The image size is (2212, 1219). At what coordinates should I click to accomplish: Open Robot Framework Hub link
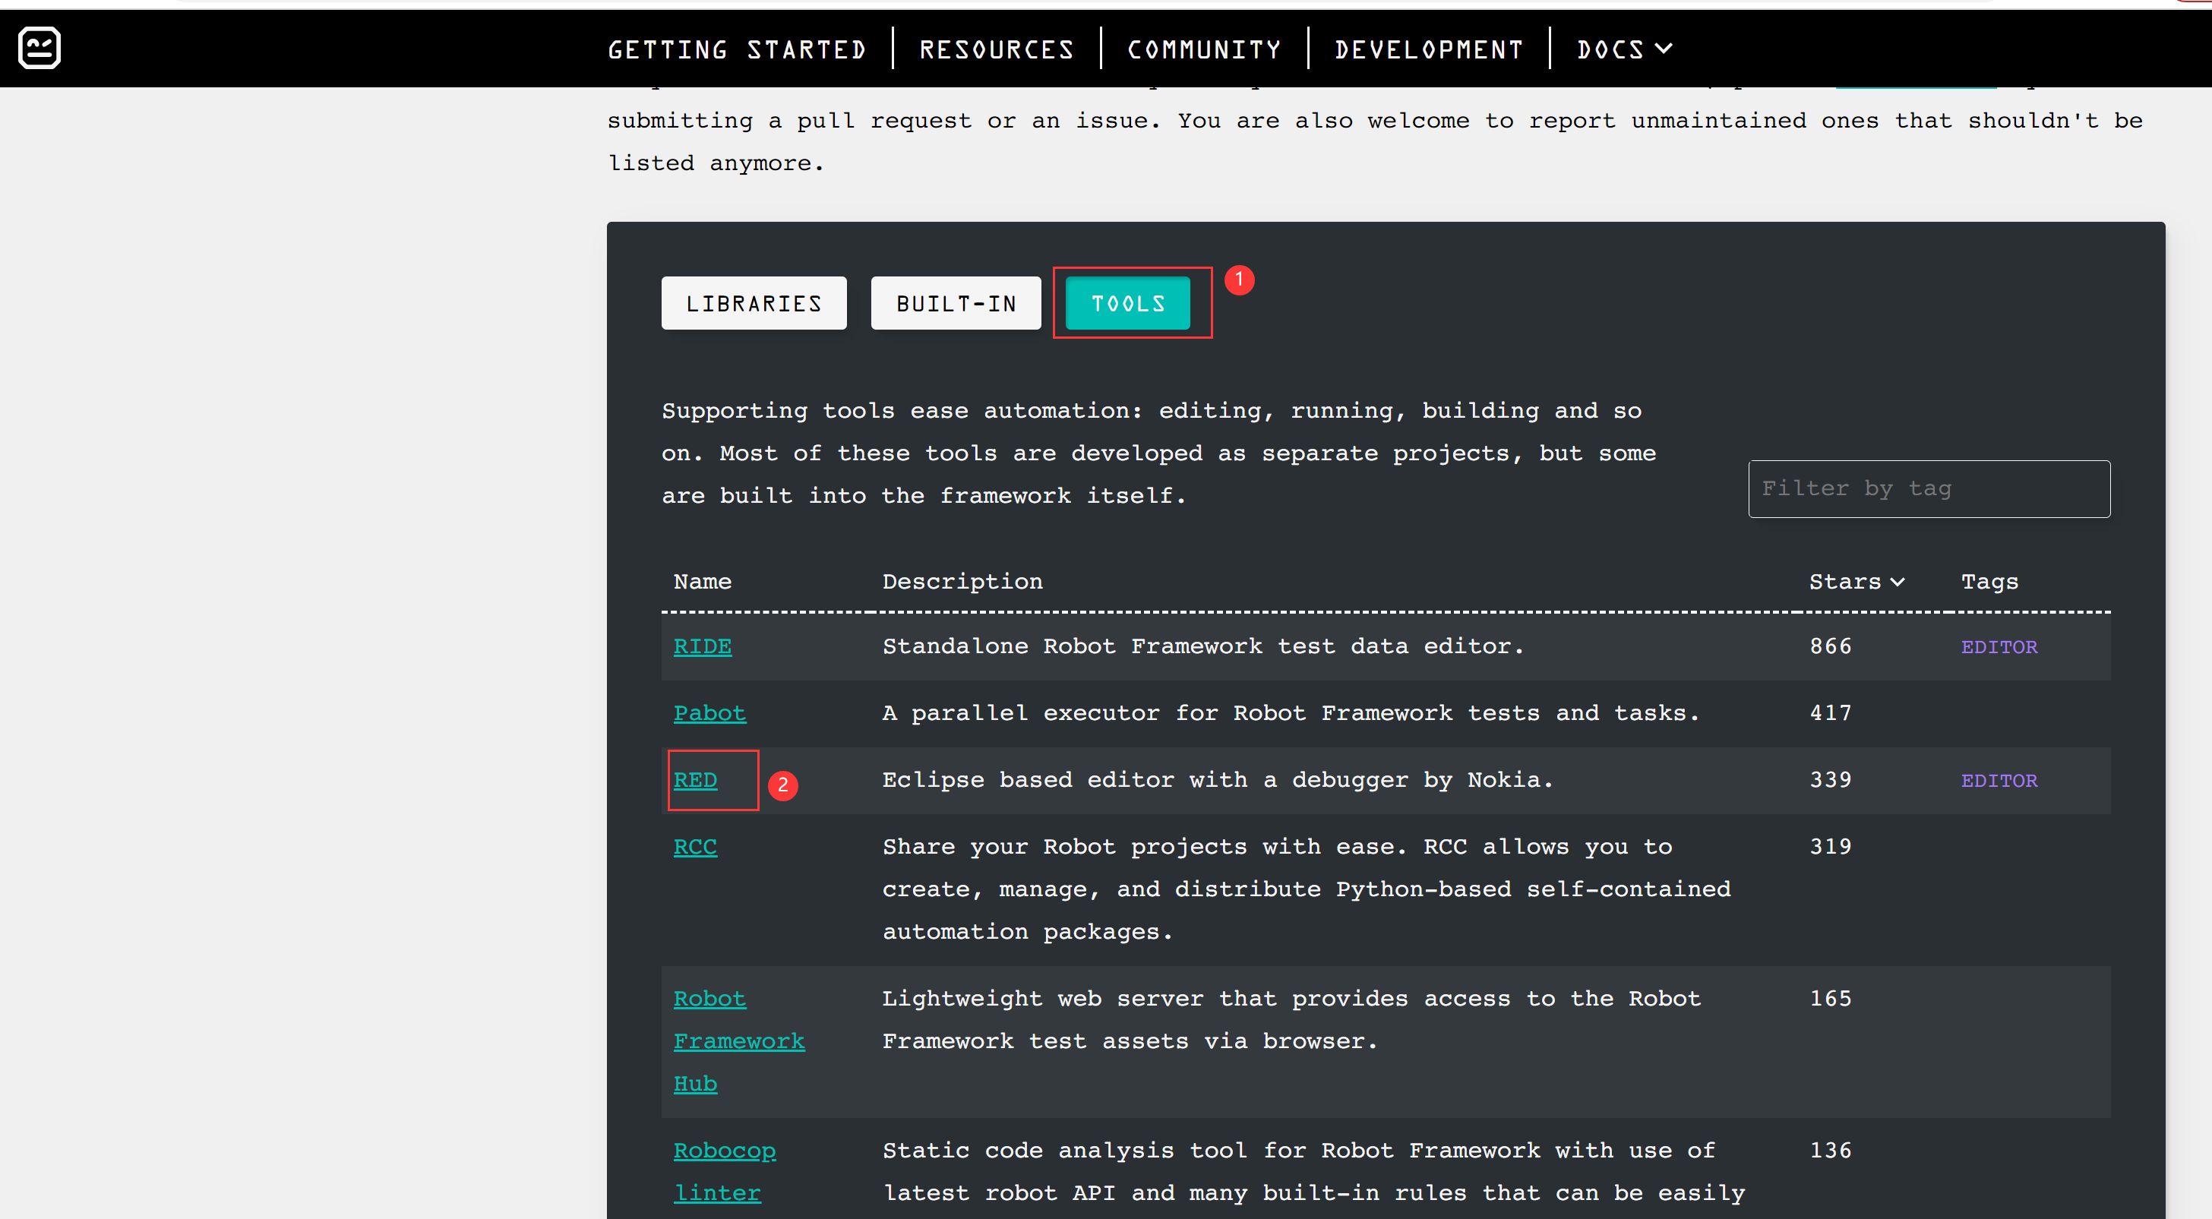click(x=738, y=1041)
